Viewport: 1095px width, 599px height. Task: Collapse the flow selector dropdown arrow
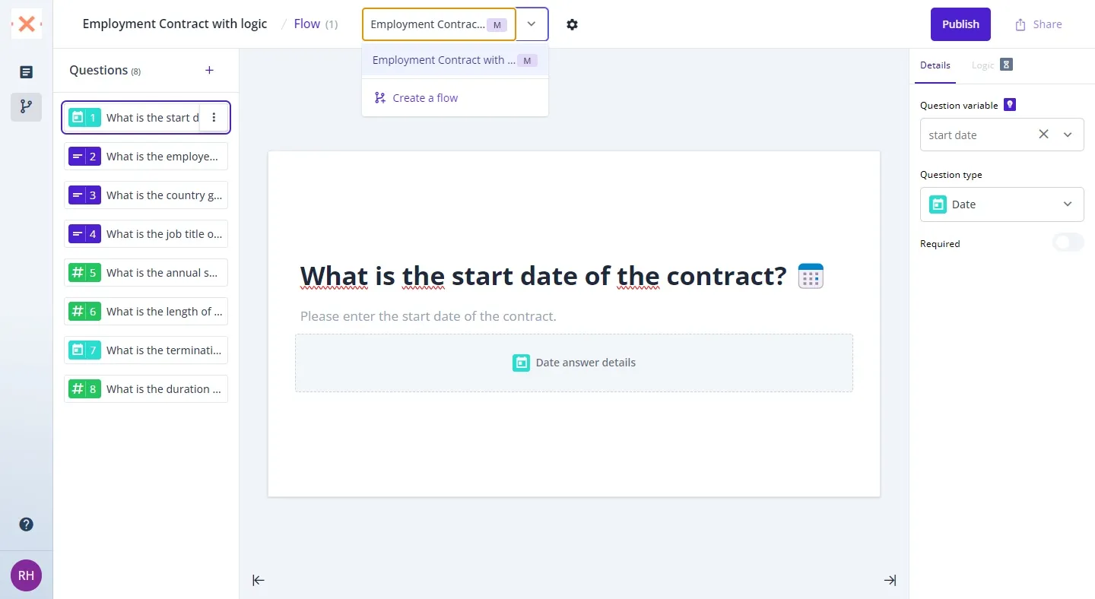click(x=532, y=24)
